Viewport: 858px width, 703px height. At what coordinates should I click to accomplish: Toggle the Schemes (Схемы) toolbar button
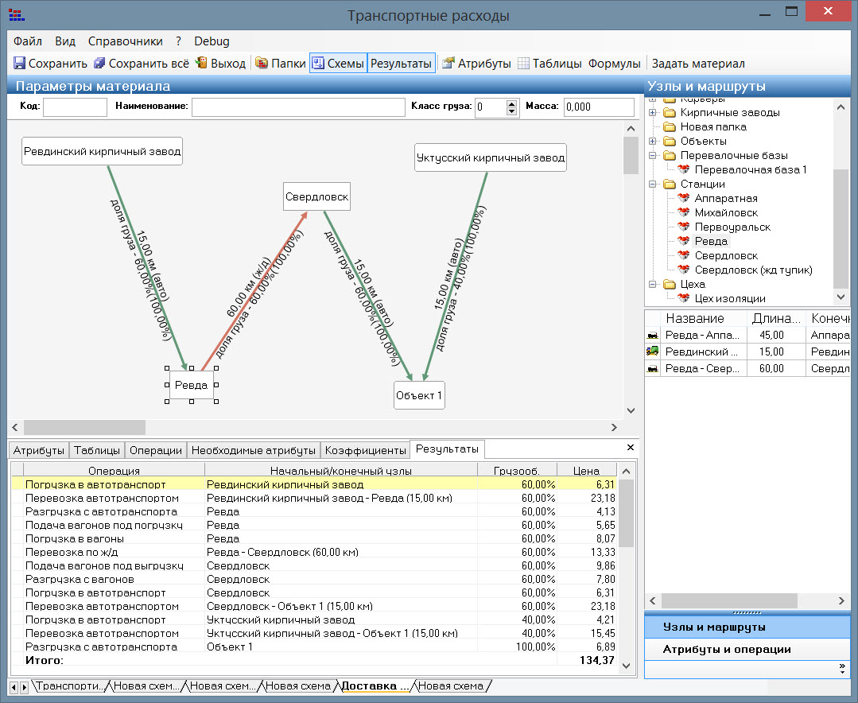(x=338, y=64)
